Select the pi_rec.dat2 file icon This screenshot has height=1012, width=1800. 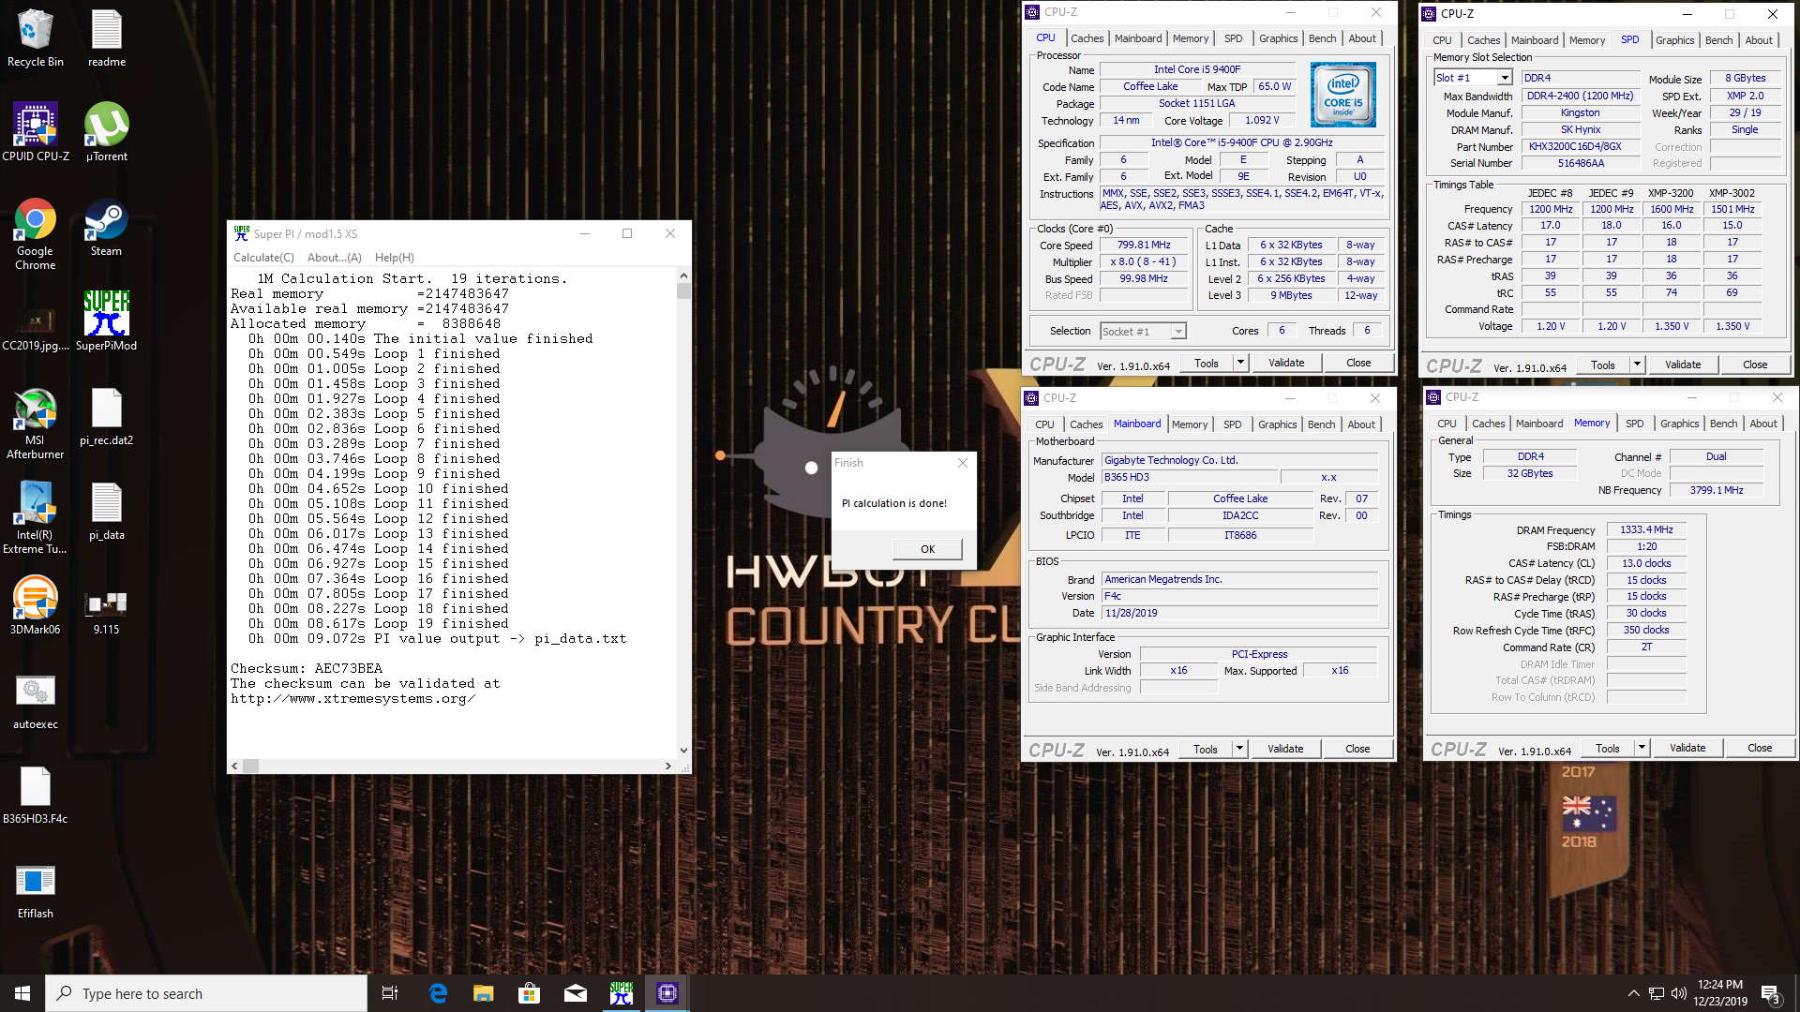click(107, 417)
